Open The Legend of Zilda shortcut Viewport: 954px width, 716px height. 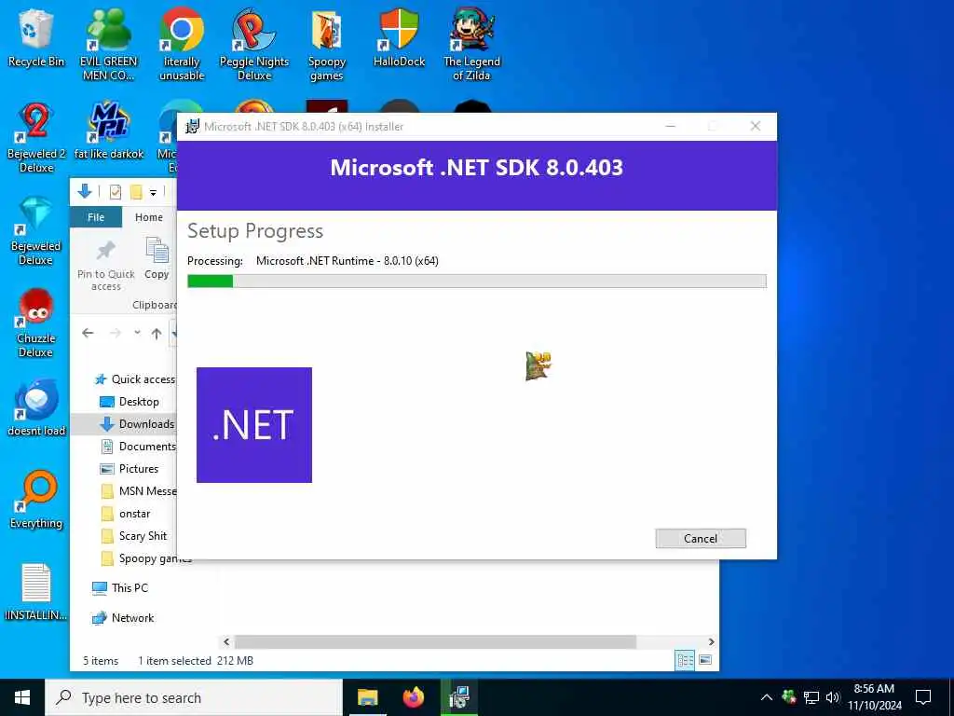click(x=471, y=44)
